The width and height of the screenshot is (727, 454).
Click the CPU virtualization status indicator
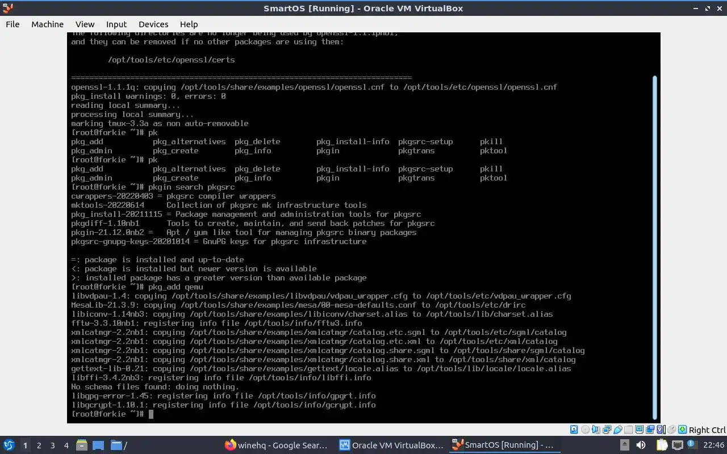pos(661,430)
